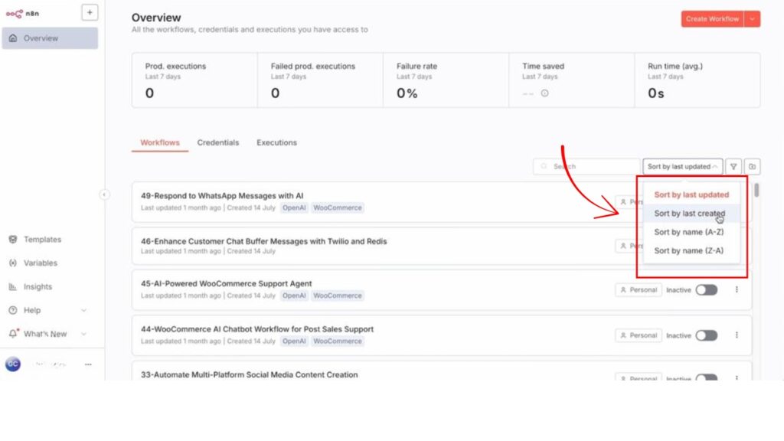Collapse the sidebar with the chevron handle
This screenshot has height=441, width=784.
tap(104, 194)
